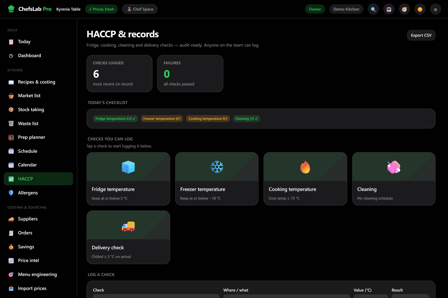The width and height of the screenshot is (448, 298).
Task: Click the Export CSV button
Action: (x=421, y=35)
